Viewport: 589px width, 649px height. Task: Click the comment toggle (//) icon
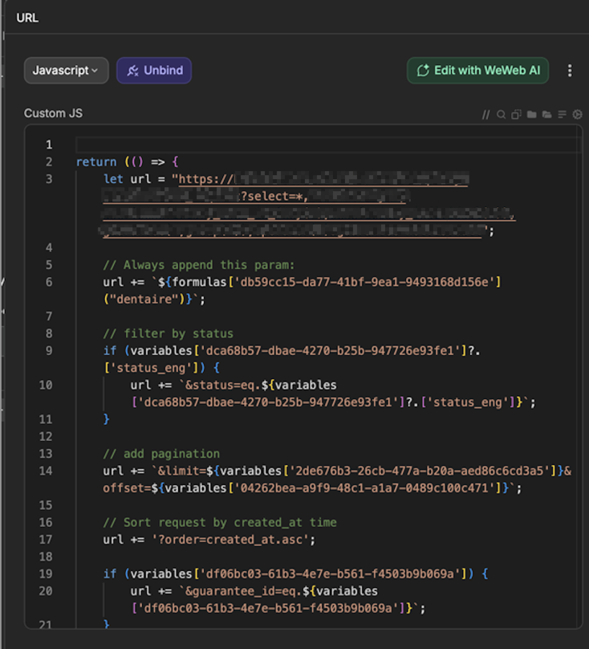[485, 115]
